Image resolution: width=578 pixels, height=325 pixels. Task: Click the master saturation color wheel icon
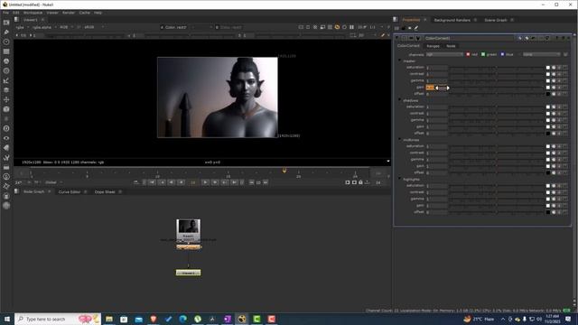coord(554,68)
